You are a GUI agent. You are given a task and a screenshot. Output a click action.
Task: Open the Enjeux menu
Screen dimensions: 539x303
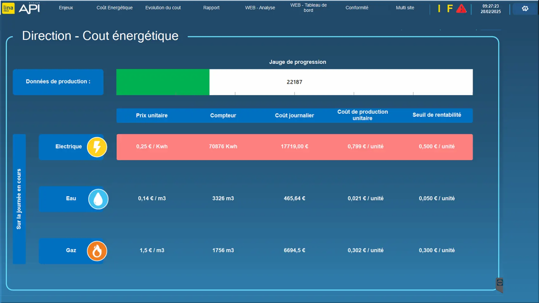coord(66,8)
